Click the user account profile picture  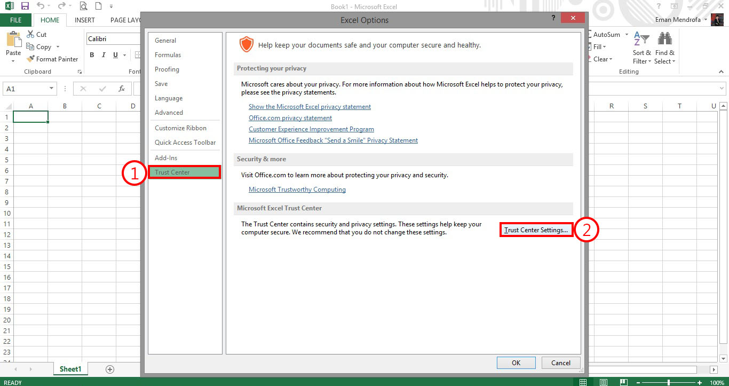pyautogui.click(x=718, y=20)
